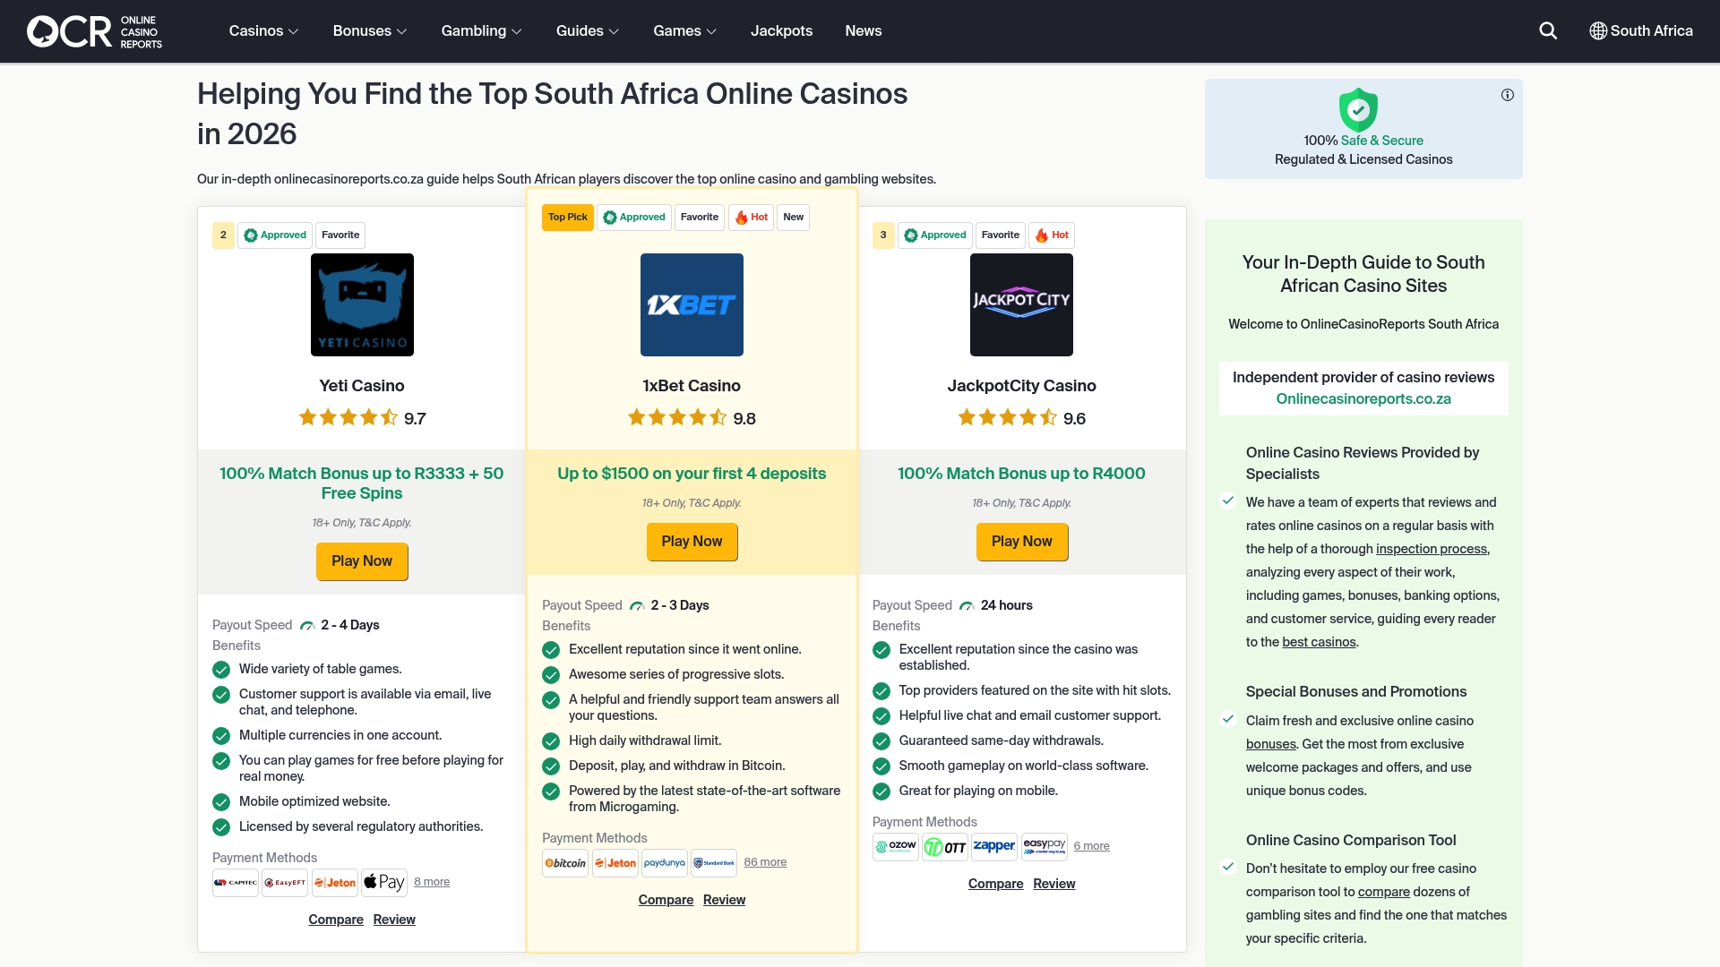
Task: Click Compare under 1xBet Casino
Action: click(666, 900)
